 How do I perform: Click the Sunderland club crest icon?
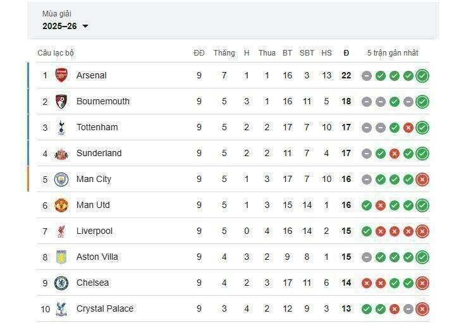point(61,153)
